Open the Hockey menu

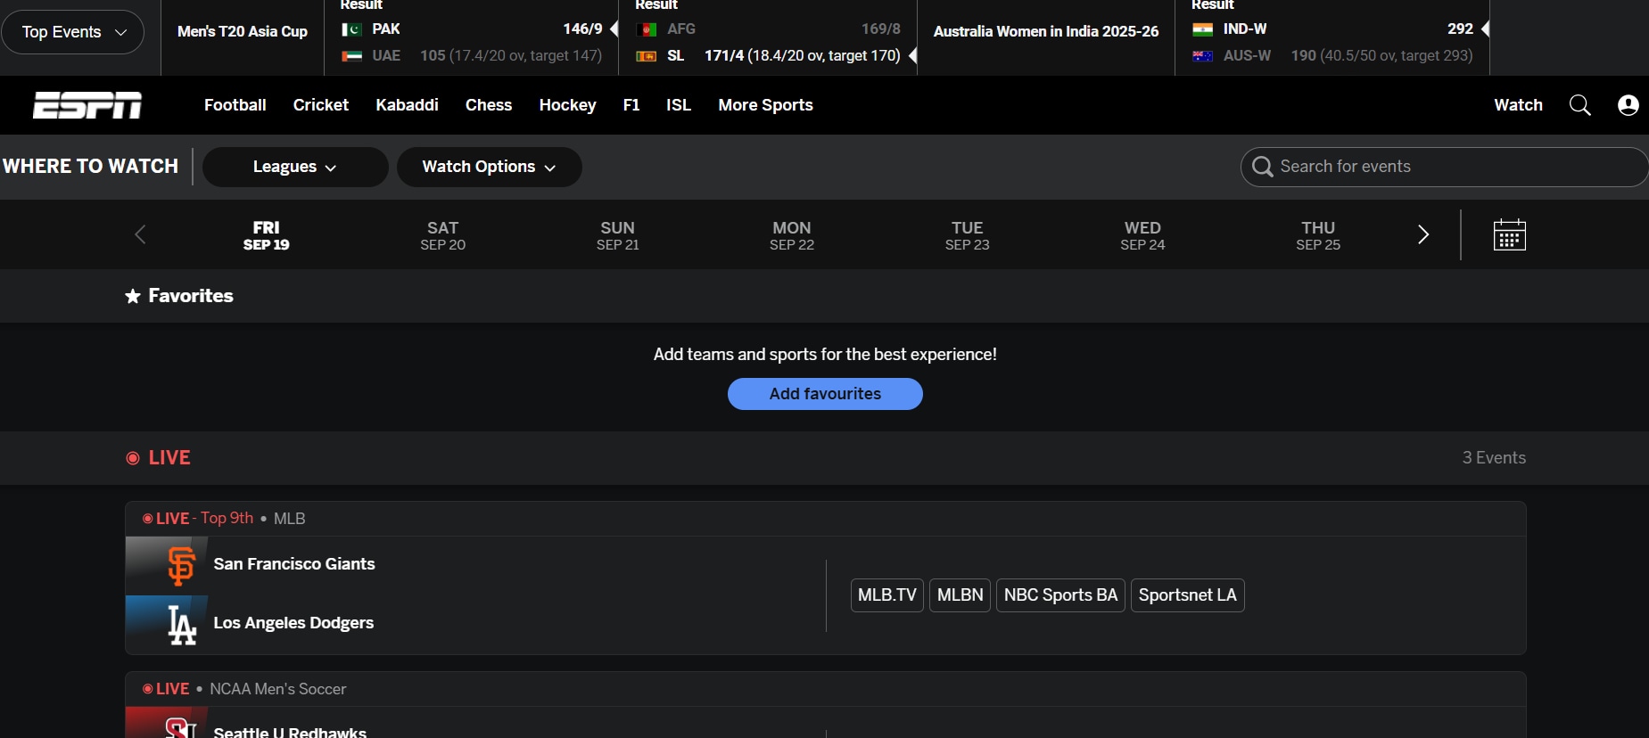click(567, 105)
